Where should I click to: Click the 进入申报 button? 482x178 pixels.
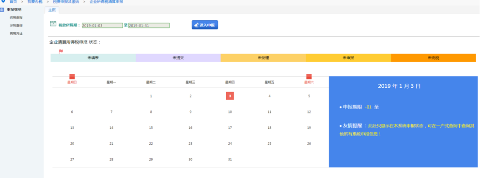tap(205, 25)
